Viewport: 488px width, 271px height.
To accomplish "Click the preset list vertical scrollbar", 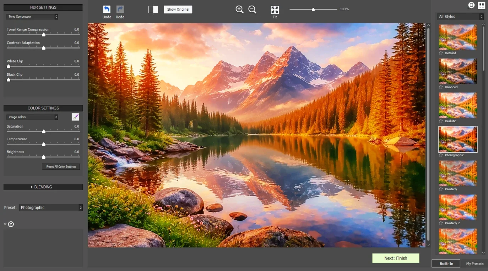I will click(483, 48).
